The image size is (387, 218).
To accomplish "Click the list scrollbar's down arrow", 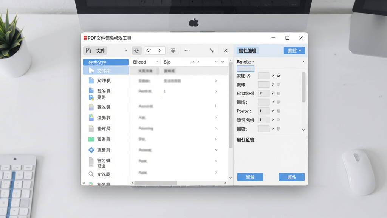I will point(231,178).
